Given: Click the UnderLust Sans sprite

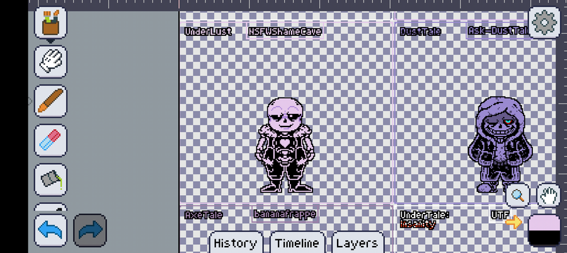Looking at the screenshot, I should coord(285,145).
